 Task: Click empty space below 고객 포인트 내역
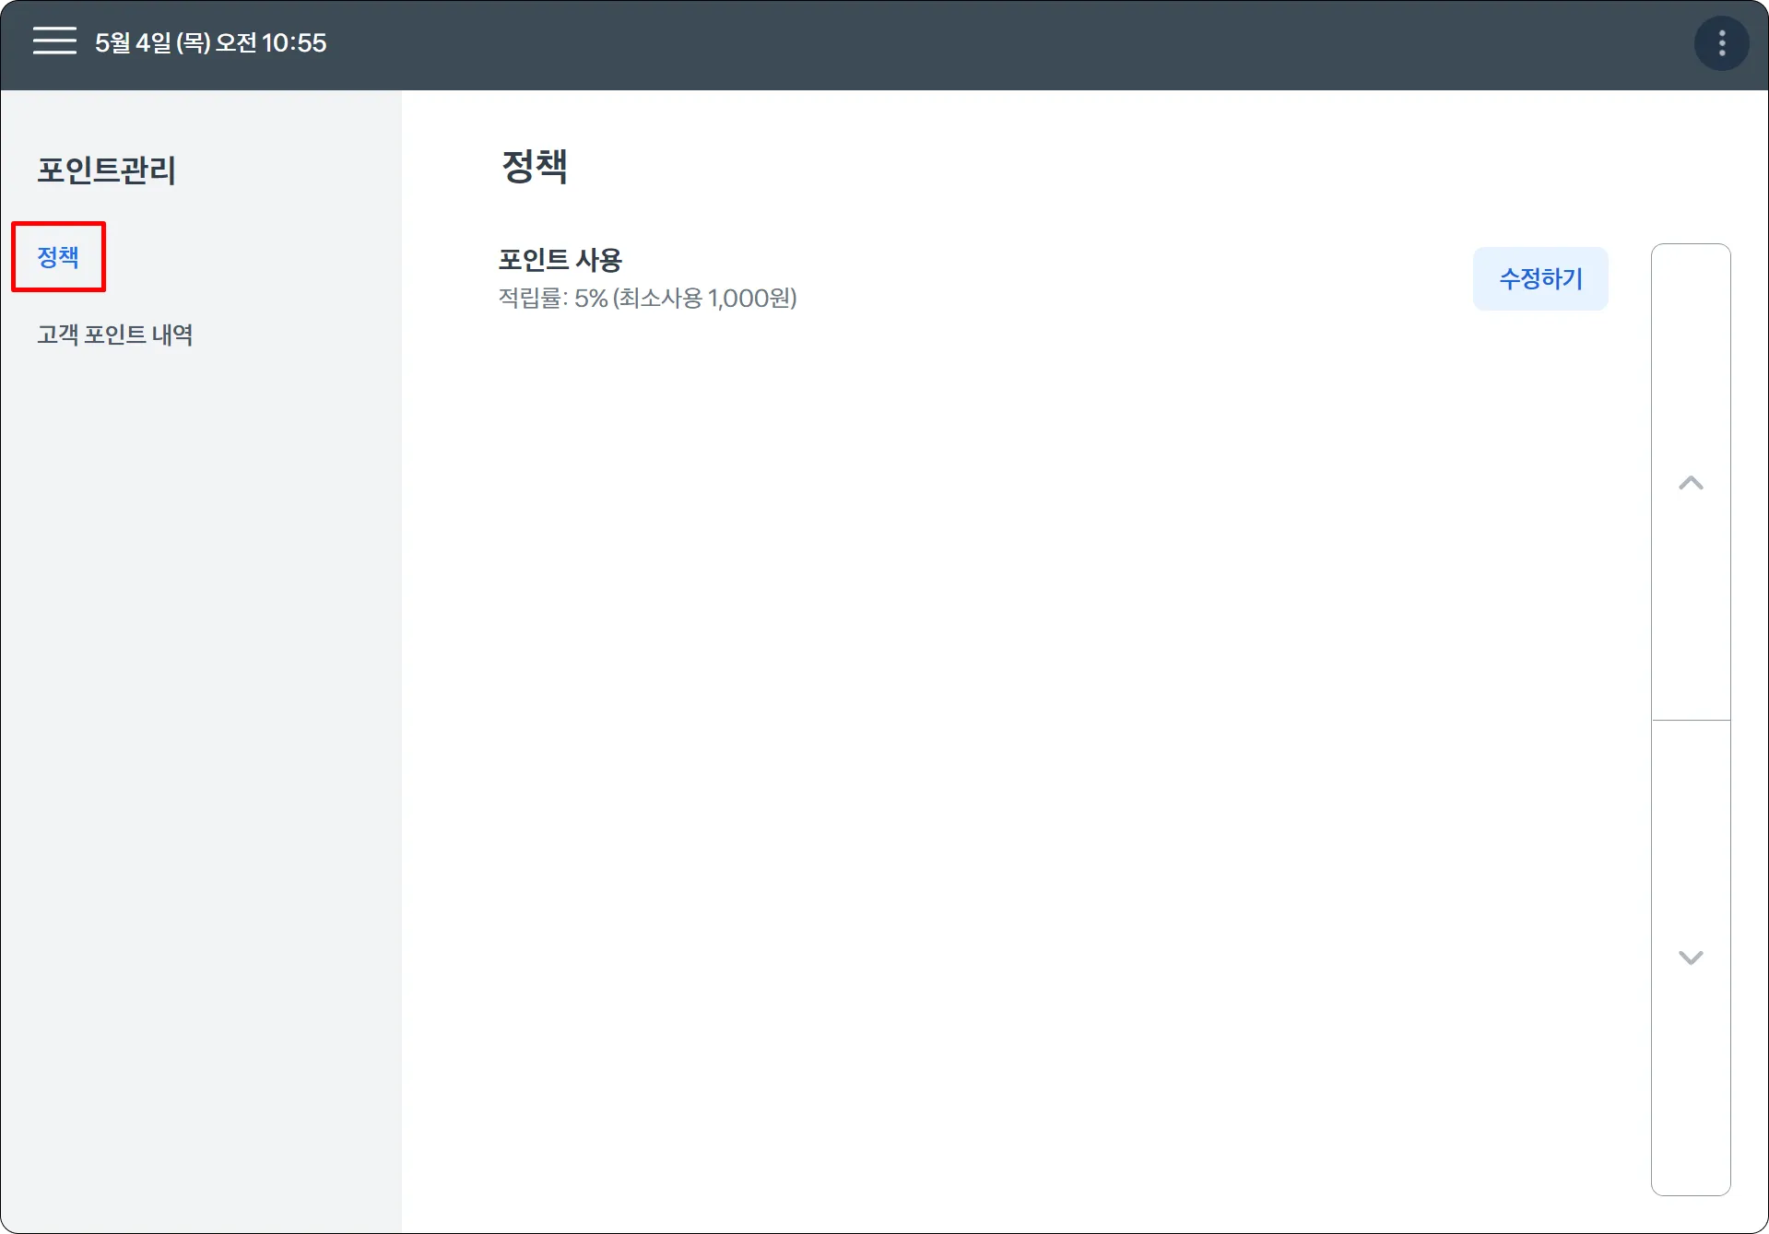(201, 737)
